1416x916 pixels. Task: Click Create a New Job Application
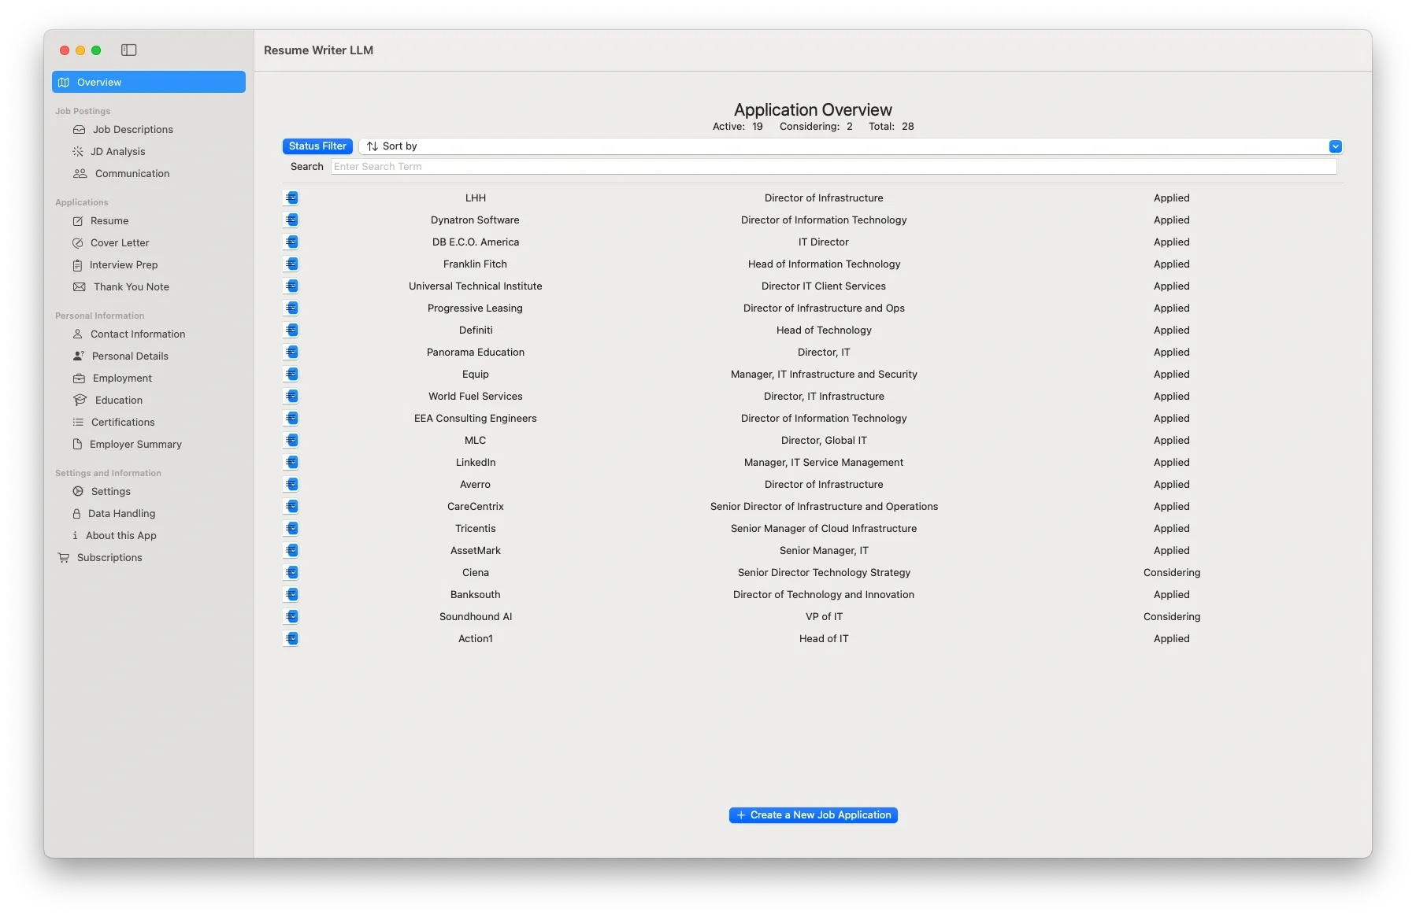tap(813, 815)
